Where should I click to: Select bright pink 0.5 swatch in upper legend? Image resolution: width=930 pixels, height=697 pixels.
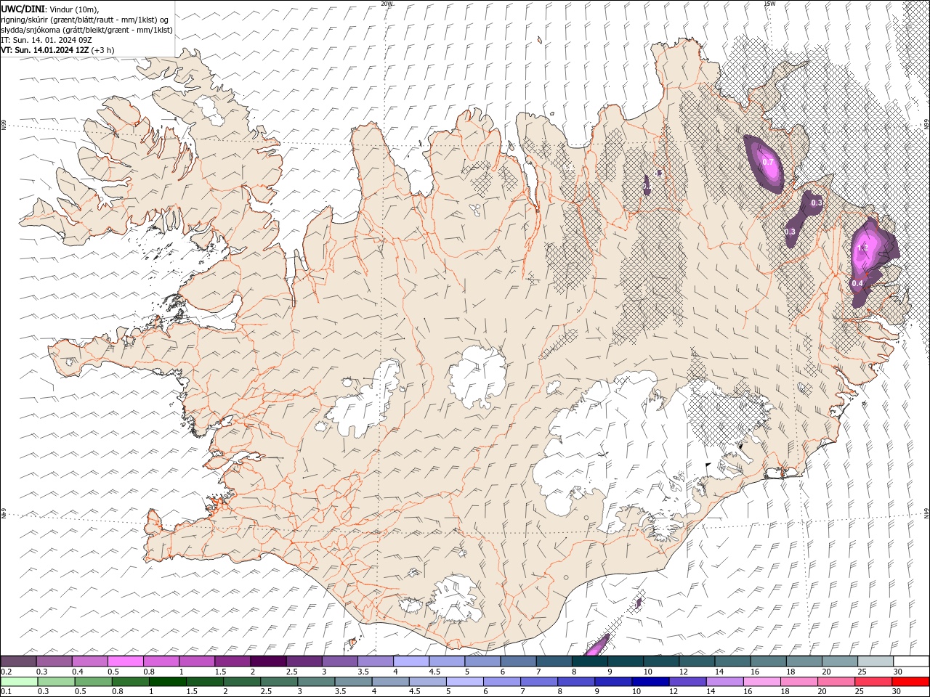pyautogui.click(x=126, y=661)
